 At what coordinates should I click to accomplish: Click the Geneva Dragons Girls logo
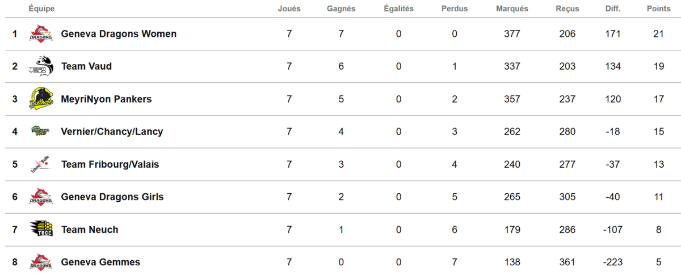tap(41, 197)
